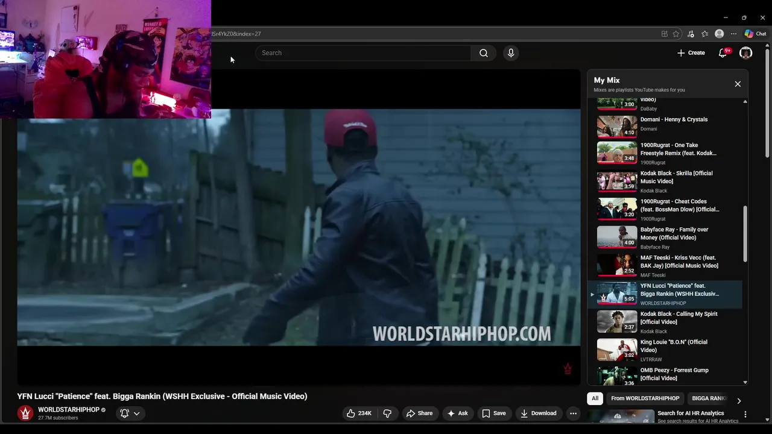Image resolution: width=772 pixels, height=434 pixels.
Task: Open browser media control music icon
Action: (691, 34)
